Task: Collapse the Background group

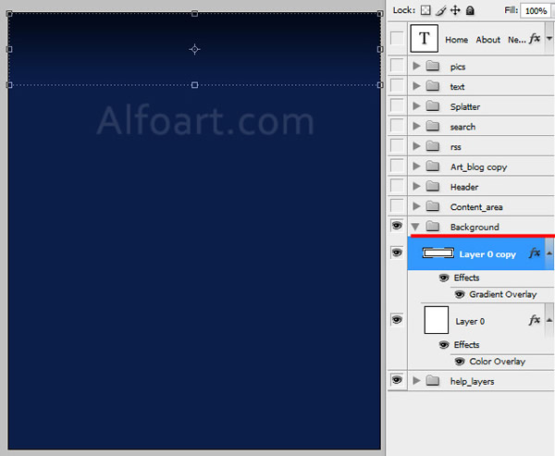Action: pyautogui.click(x=415, y=227)
